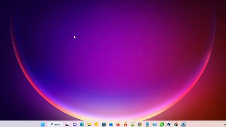Open the light blue picture app icon
Image resolution: width=226 pixels, height=127 pixels.
point(155,125)
